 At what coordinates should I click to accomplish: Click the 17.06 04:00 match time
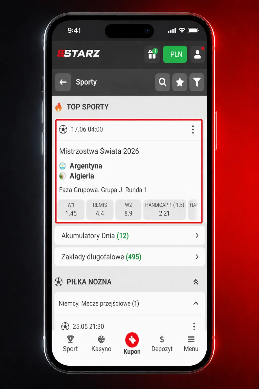(87, 129)
